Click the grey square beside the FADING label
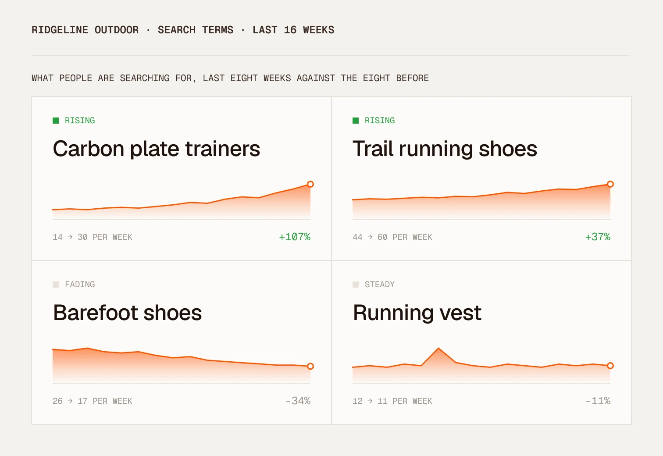The height and width of the screenshot is (456, 663). tap(56, 285)
